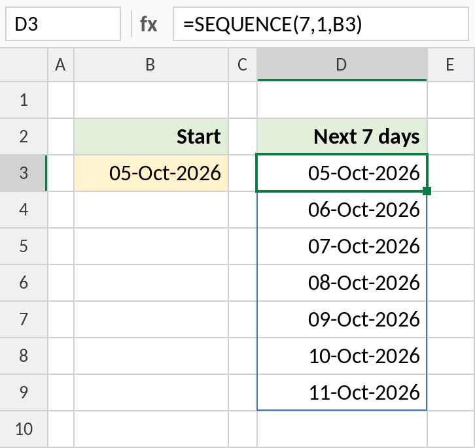Select row 8 header
The width and height of the screenshot is (475, 448).
24,356
